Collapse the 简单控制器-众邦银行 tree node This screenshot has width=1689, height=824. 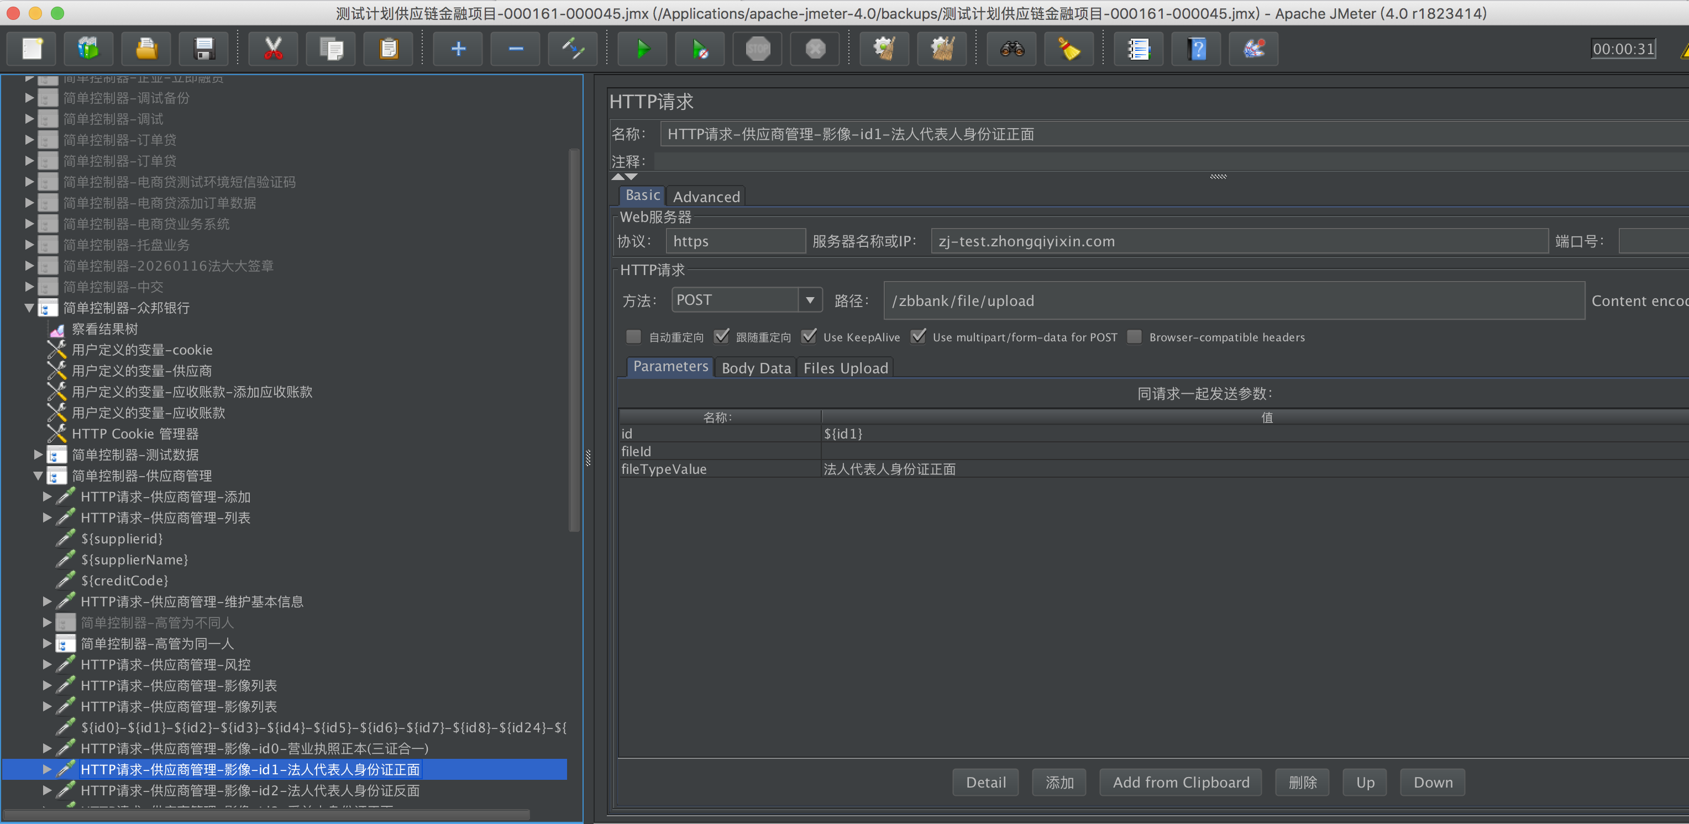pyautogui.click(x=29, y=307)
